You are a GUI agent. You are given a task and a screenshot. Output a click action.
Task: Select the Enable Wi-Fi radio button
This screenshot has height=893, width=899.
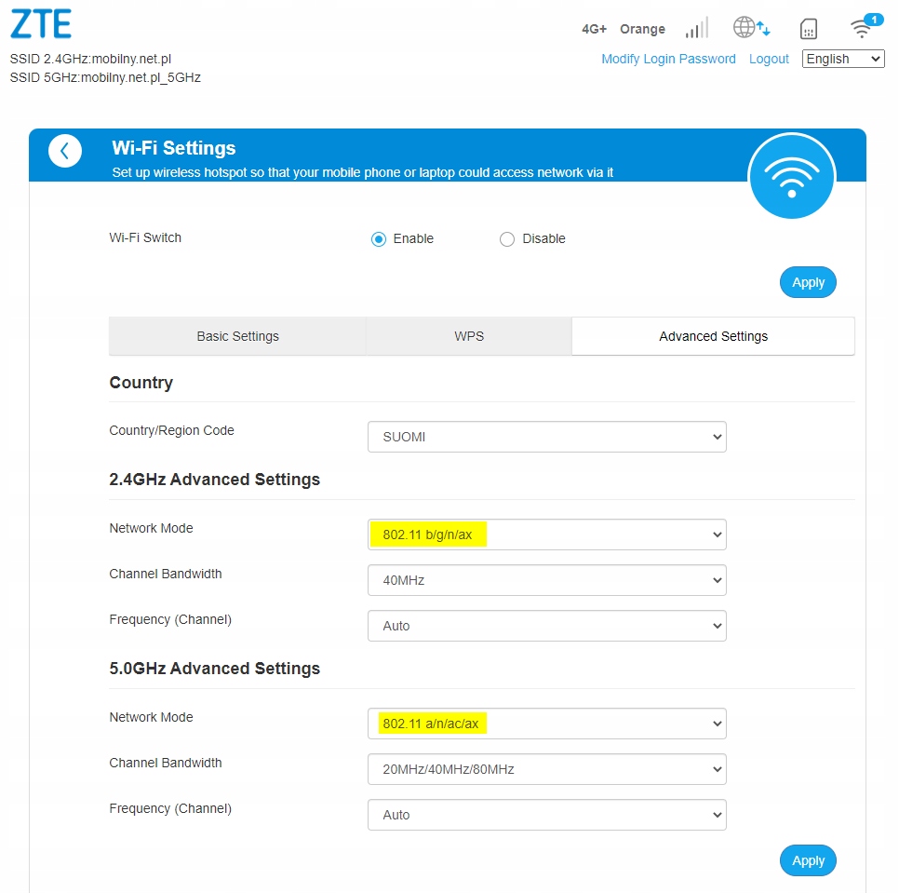(379, 239)
